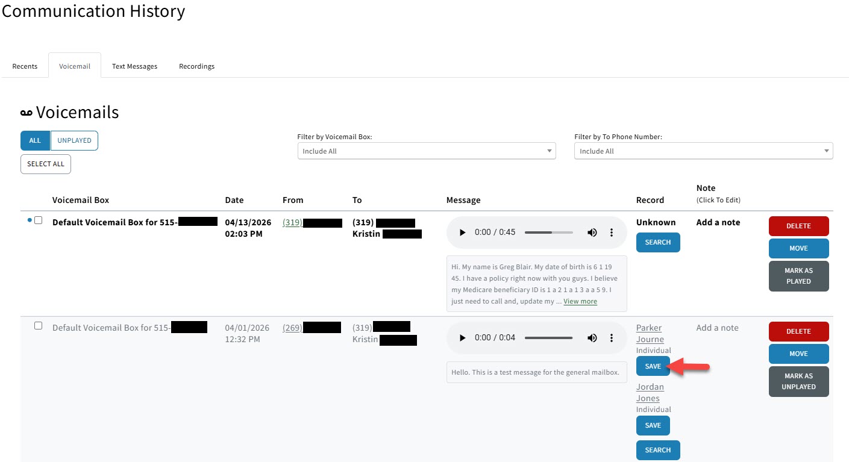Delete the 04/01/2026 voicemail
This screenshot has width=849, height=462.
798,331
